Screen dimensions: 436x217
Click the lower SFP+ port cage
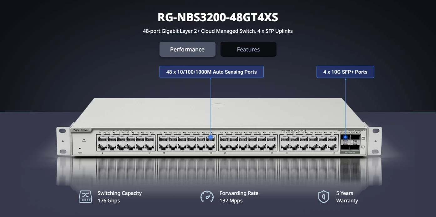(346, 147)
